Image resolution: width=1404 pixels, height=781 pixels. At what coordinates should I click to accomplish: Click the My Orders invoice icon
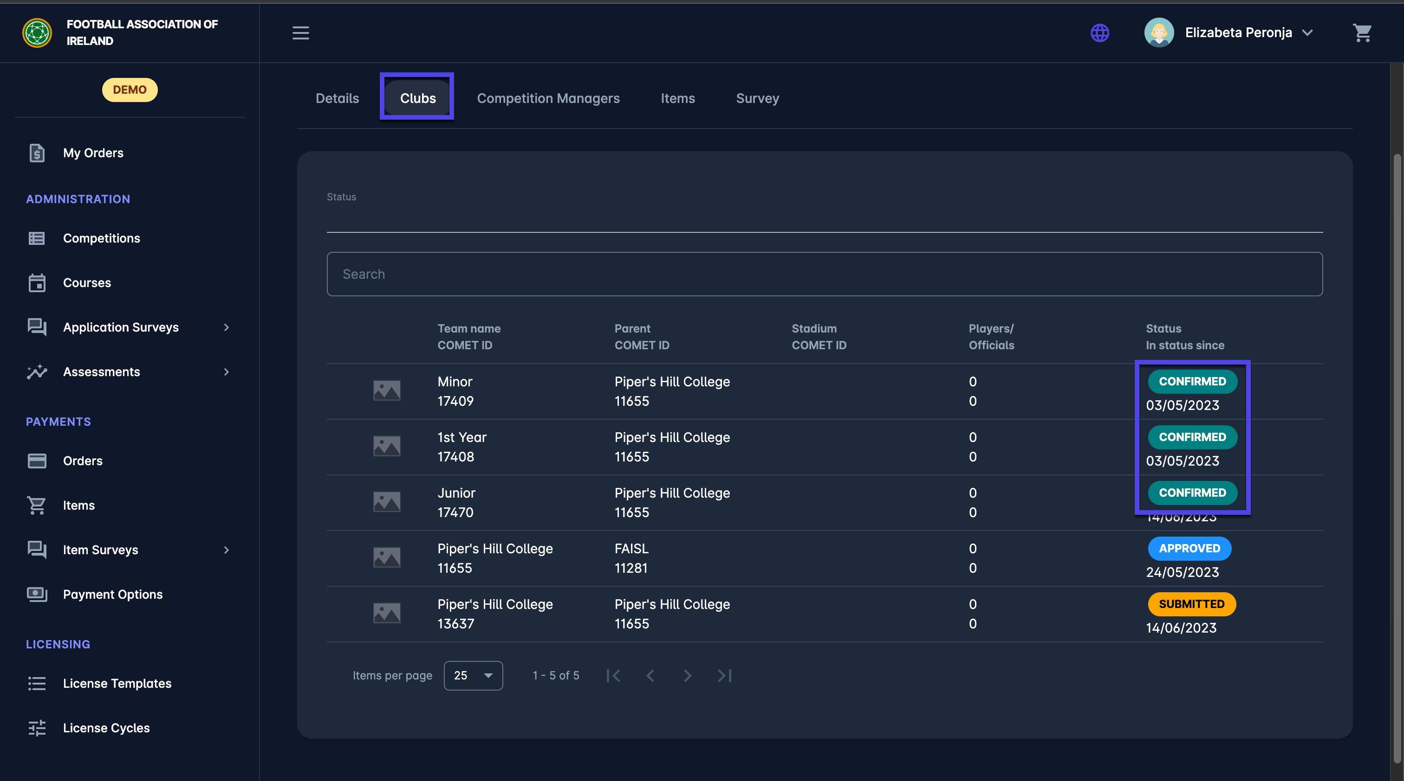(x=37, y=153)
